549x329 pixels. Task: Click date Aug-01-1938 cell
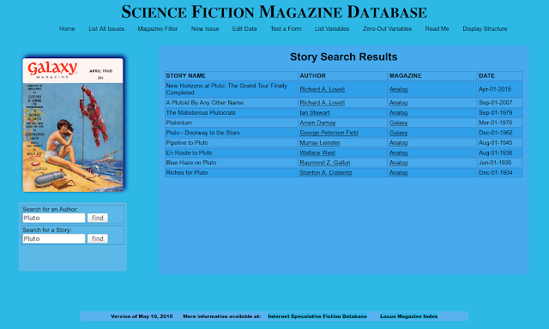coord(500,153)
